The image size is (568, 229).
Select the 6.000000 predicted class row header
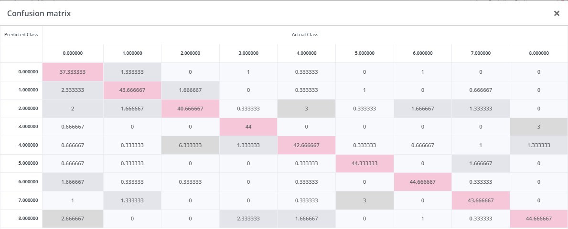(x=21, y=182)
